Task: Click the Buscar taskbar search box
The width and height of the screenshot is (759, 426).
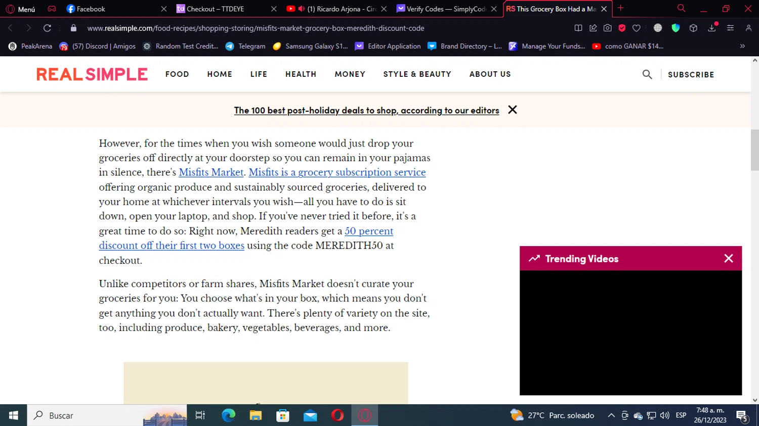Action: click(107, 415)
